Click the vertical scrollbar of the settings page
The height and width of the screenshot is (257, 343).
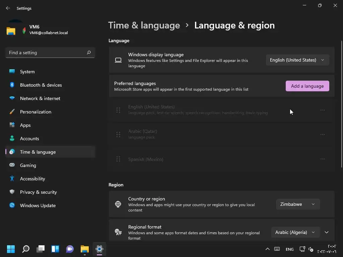click(x=341, y=104)
